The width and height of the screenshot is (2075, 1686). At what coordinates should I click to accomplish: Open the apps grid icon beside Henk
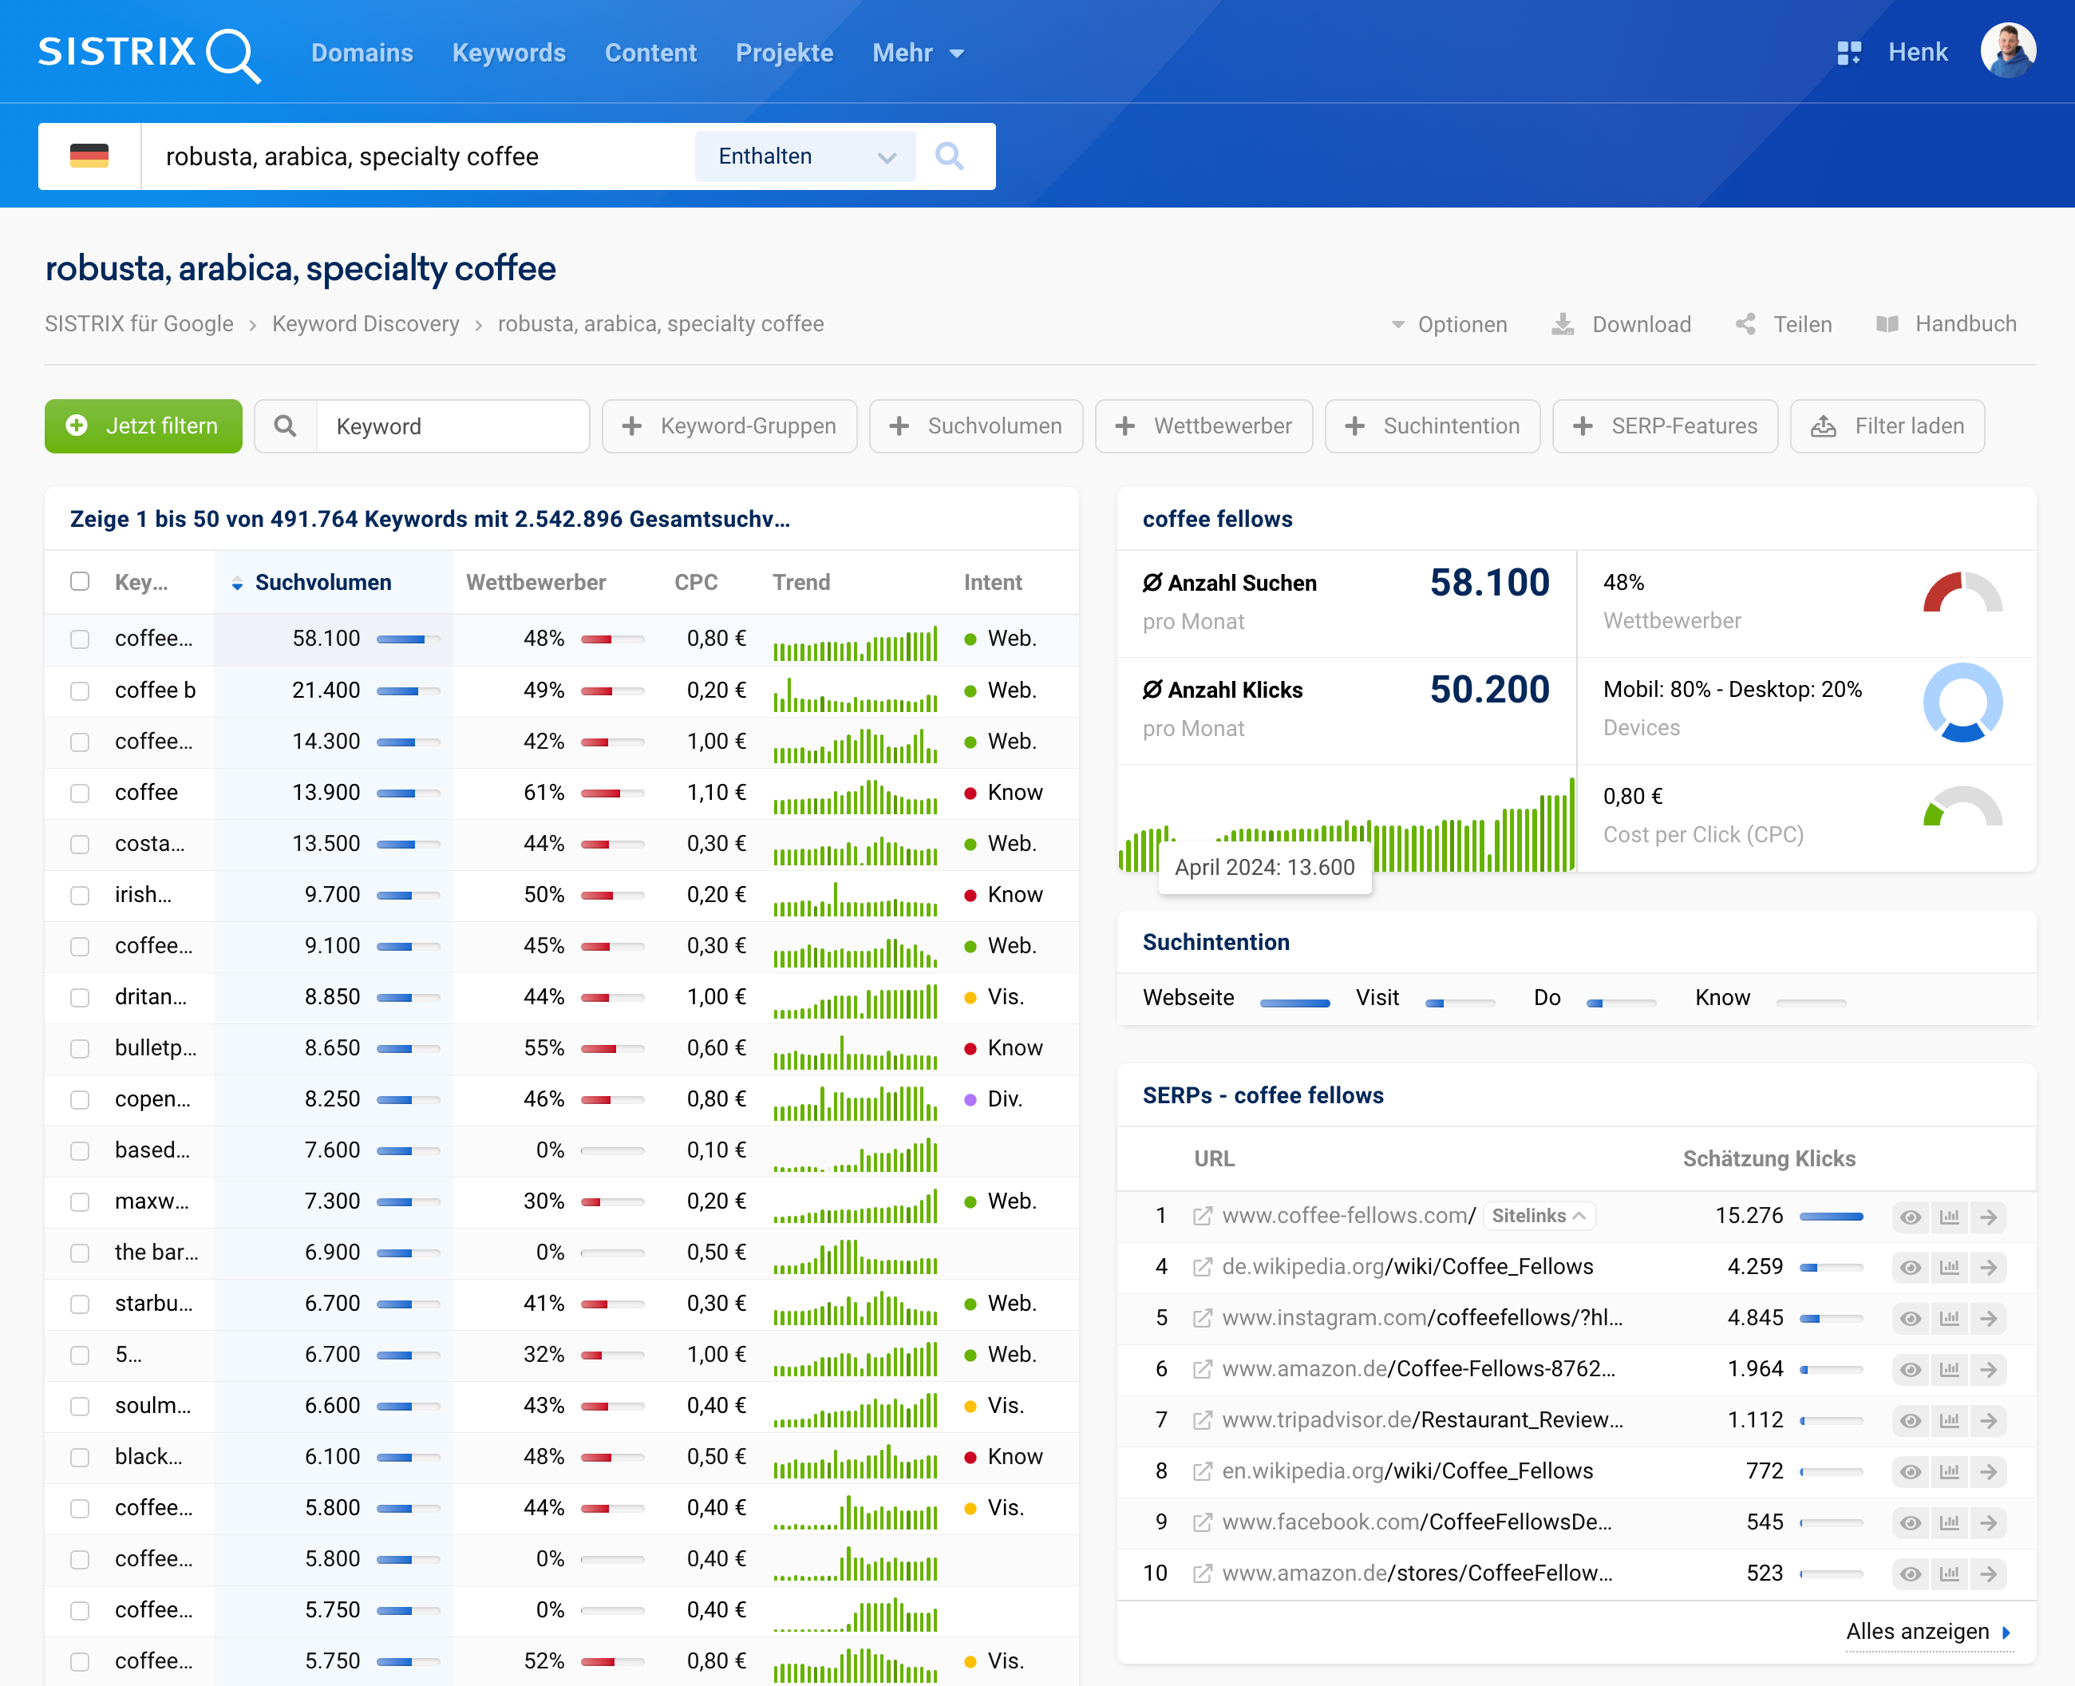pyautogui.click(x=1849, y=53)
